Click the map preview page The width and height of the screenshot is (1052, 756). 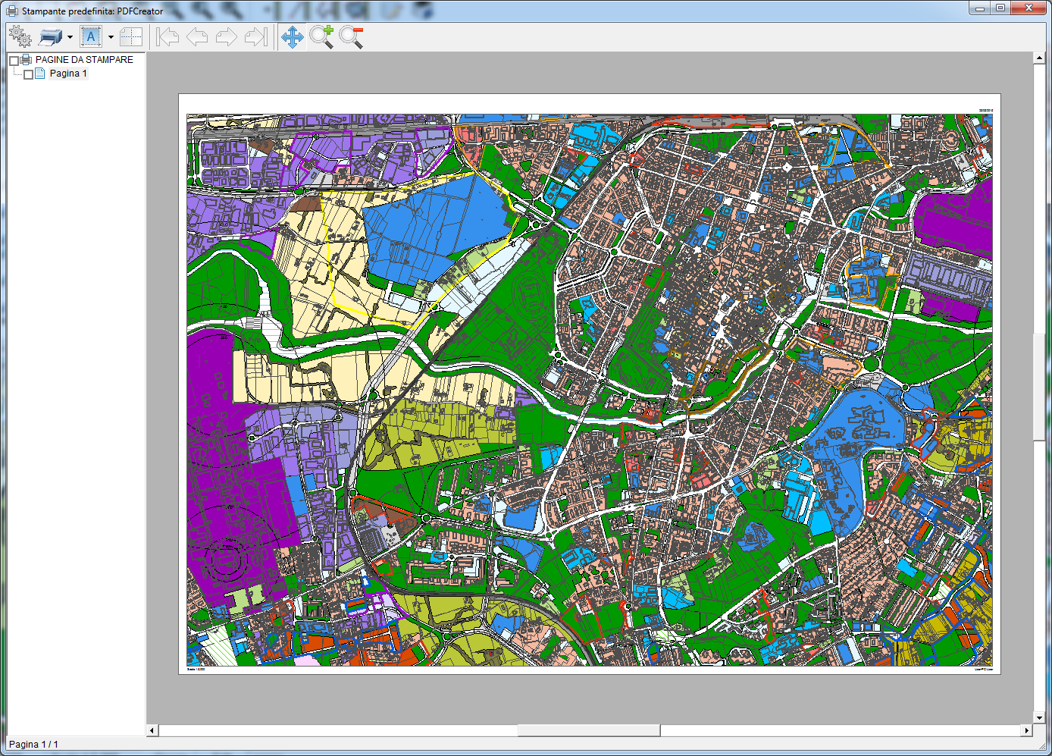[590, 384]
